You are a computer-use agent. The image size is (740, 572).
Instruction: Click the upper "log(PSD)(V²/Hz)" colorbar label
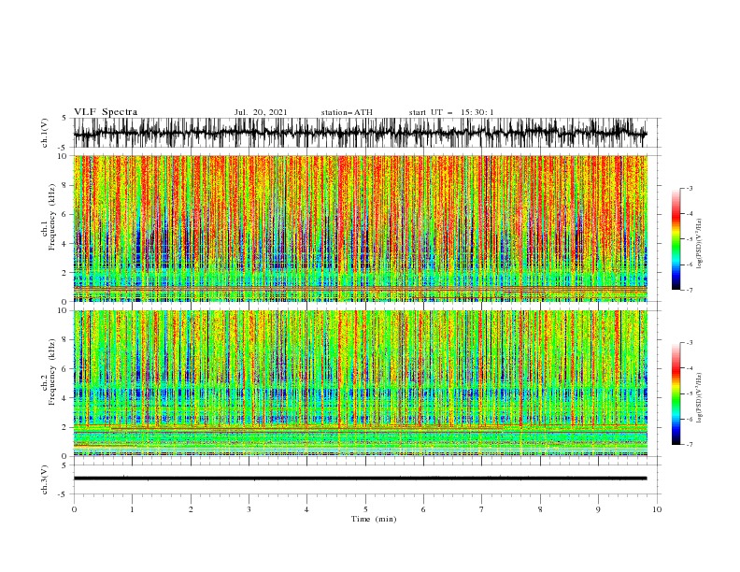point(700,244)
